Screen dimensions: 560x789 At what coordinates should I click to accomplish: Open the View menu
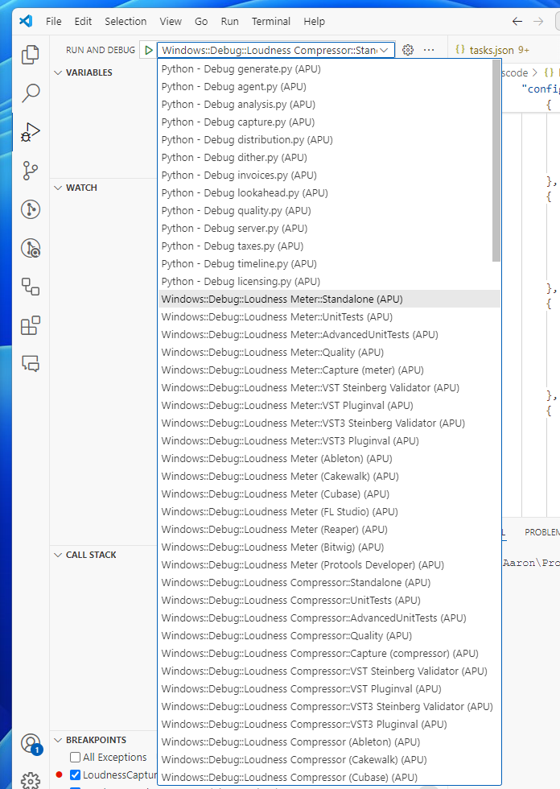coord(171,22)
